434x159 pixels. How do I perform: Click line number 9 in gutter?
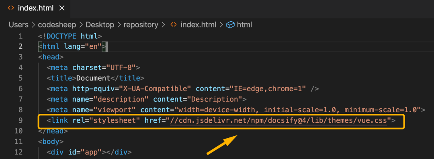coord(20,121)
